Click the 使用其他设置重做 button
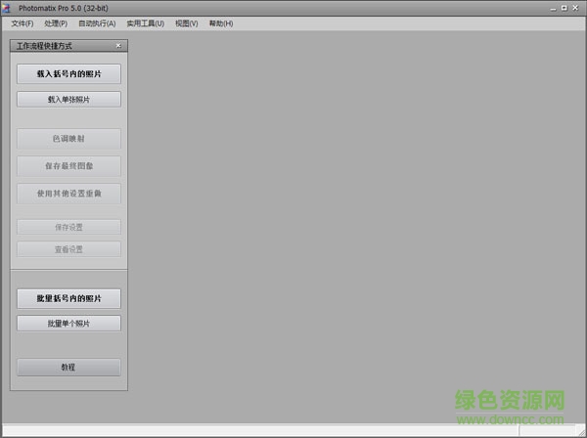Screen dimensions: 587x438 pyautogui.click(x=68, y=194)
